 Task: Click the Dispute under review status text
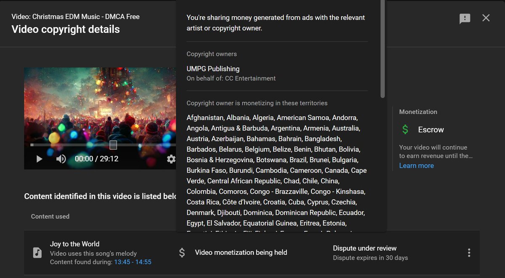point(364,248)
